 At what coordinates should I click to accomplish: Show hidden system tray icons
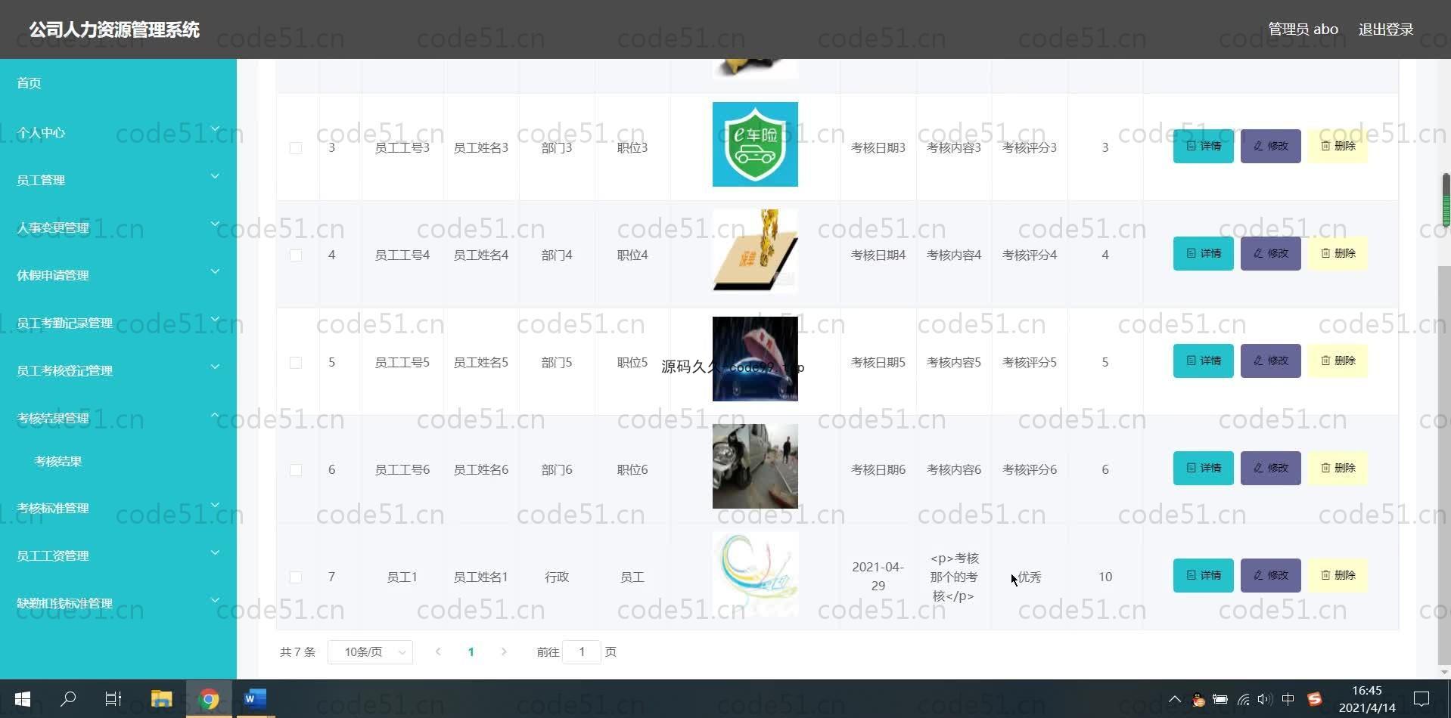tap(1175, 699)
